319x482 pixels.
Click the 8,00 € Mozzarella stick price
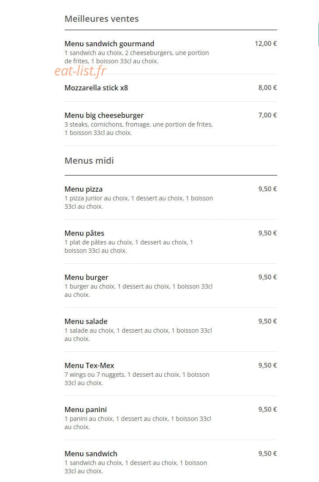point(267,88)
